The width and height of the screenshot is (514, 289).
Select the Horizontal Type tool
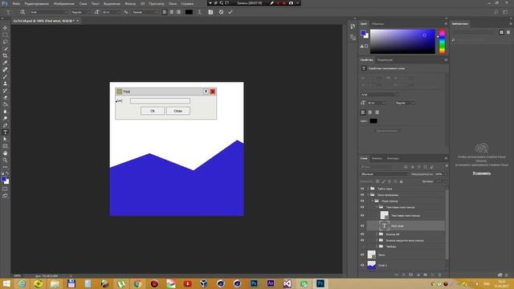click(5, 132)
